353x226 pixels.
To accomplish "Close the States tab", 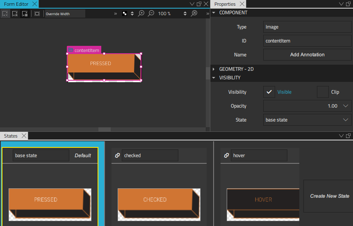I will click(24, 136).
